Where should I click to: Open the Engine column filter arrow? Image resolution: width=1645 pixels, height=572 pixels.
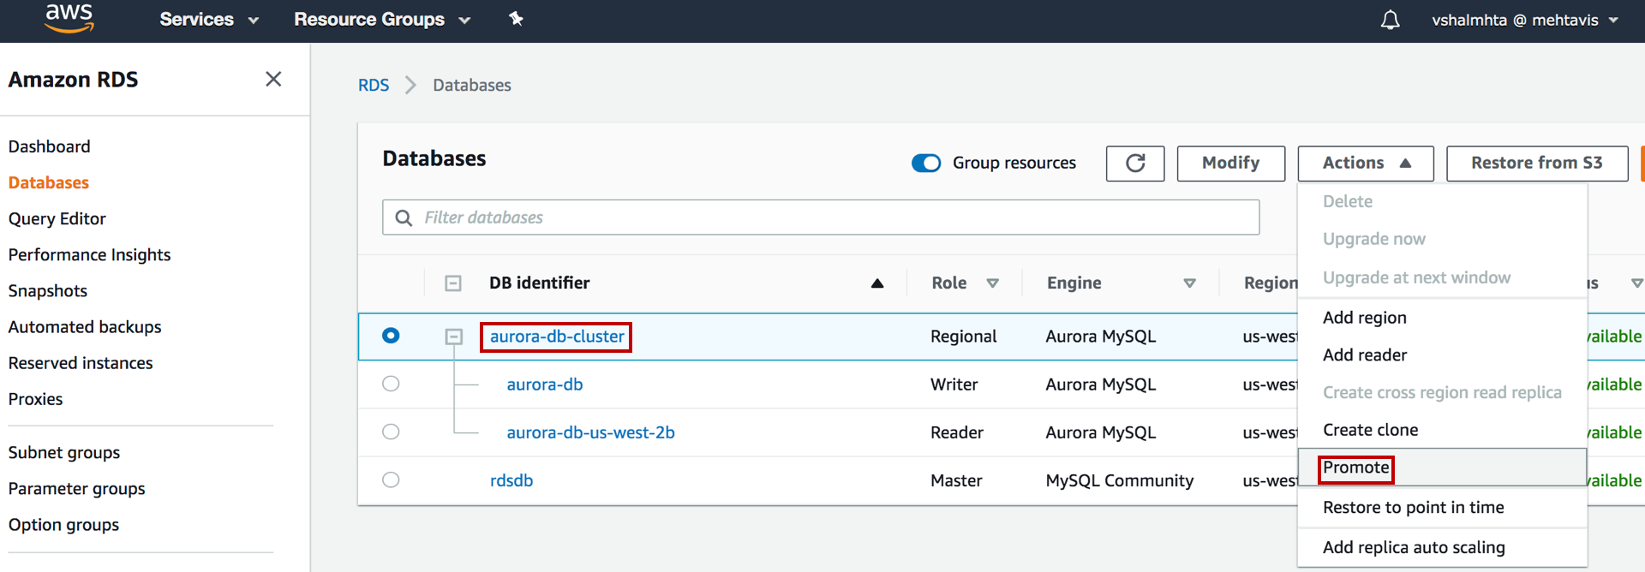pos(1189,283)
